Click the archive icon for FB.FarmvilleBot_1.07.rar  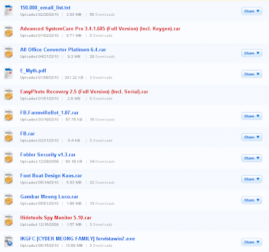pos(8,115)
